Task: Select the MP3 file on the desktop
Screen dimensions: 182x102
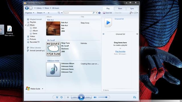Action: [x=9, y=31]
